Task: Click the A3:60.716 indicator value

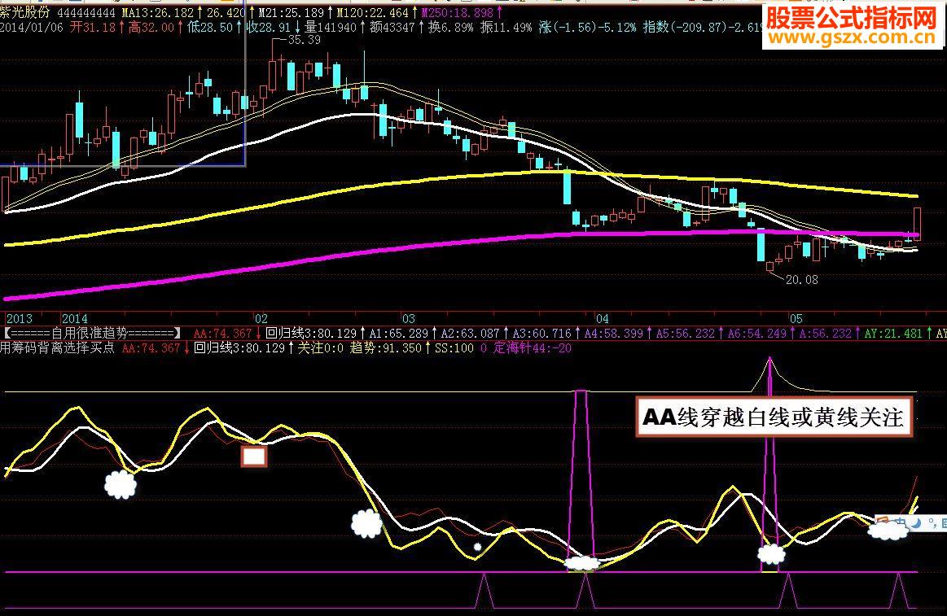Action: coord(541,334)
